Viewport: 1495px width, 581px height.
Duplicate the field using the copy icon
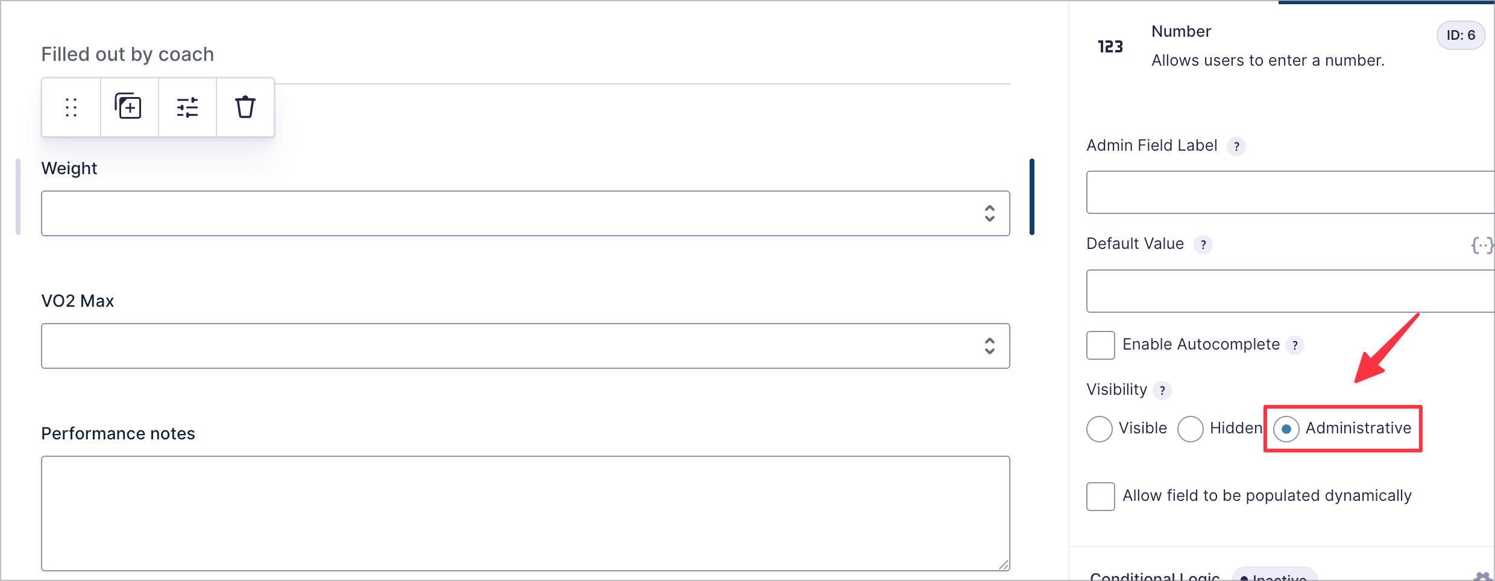tap(128, 107)
